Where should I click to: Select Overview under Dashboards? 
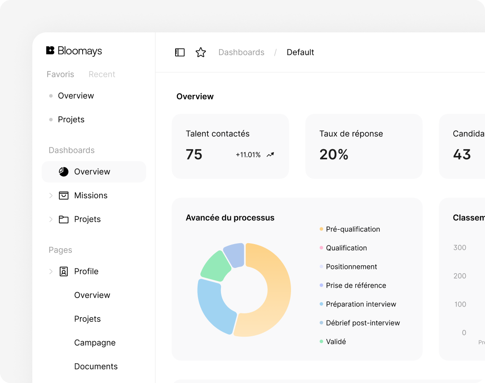94,172
